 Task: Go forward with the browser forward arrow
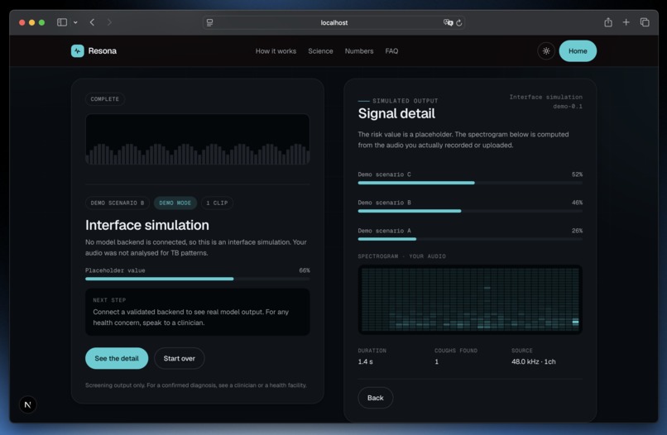pyautogui.click(x=109, y=22)
